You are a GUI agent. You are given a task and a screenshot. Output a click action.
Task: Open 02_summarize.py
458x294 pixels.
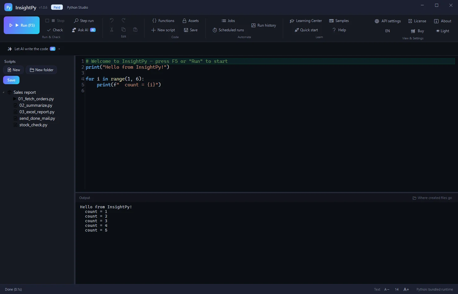pyautogui.click(x=36, y=105)
